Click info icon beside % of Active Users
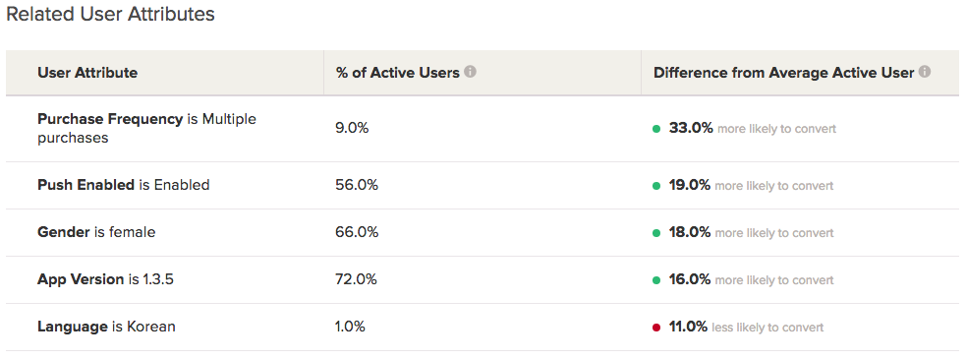Viewport: 966px width, 359px height. (470, 72)
